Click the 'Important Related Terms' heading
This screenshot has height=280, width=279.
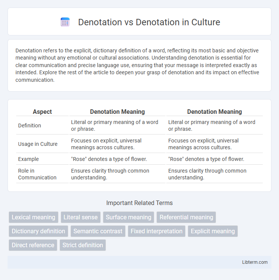(139, 203)
